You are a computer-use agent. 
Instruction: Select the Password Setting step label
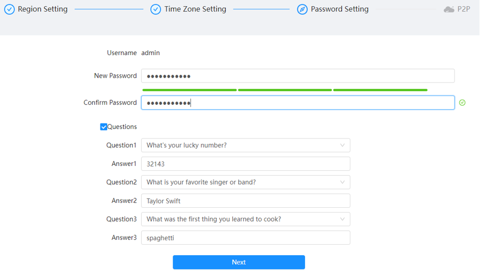[x=339, y=9]
